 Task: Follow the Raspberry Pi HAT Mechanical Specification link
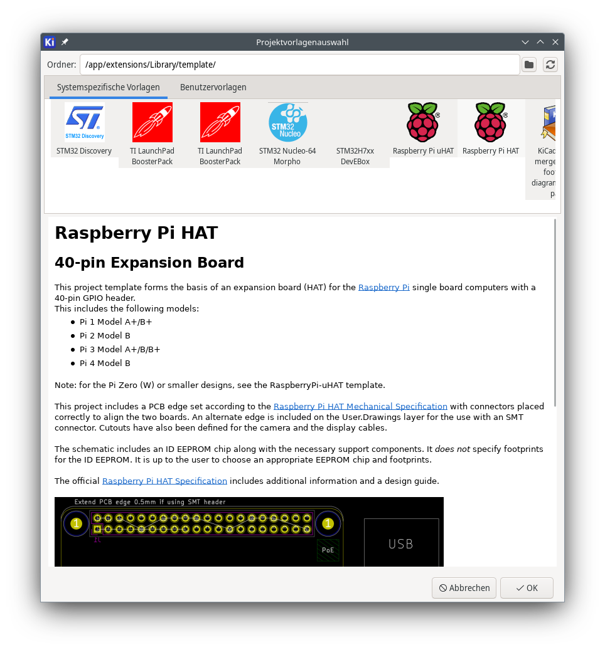tap(360, 406)
